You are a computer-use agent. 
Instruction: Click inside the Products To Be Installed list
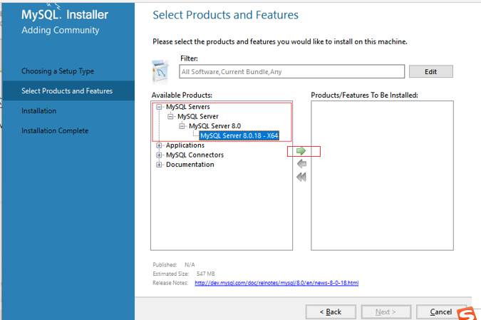tap(382, 175)
